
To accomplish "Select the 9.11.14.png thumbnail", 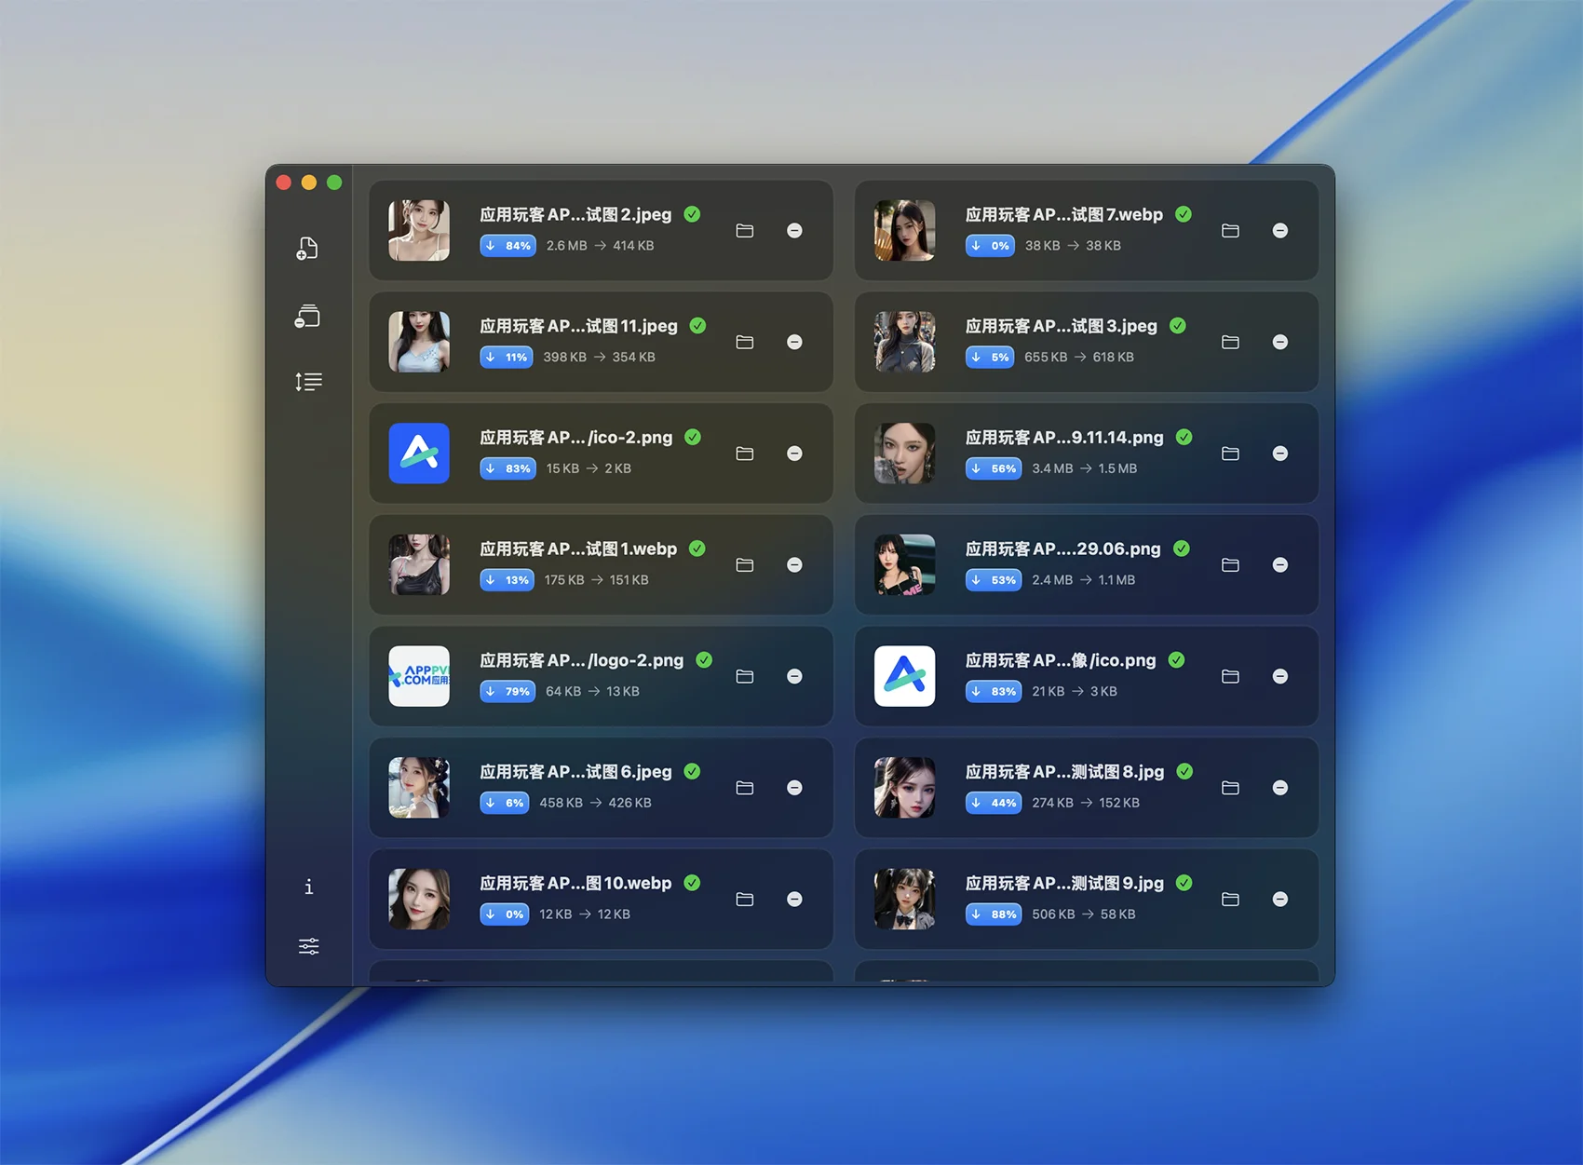I will coord(904,454).
